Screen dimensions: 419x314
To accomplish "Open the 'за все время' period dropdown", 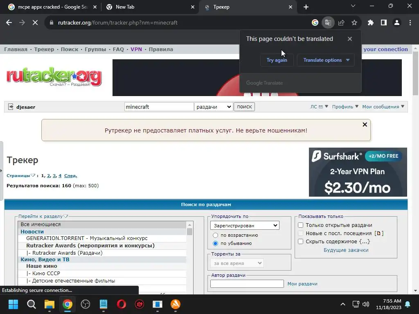I will pos(237,263).
